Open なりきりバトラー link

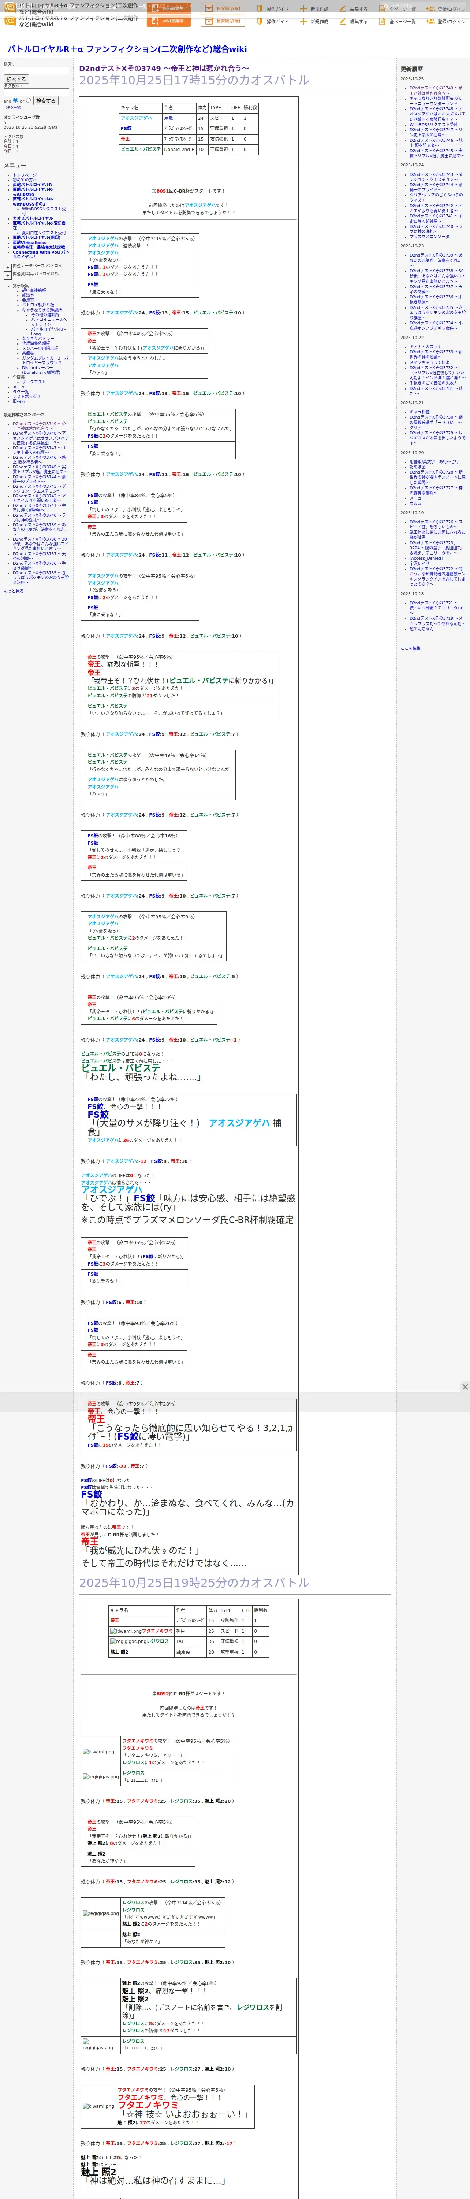(x=38, y=339)
